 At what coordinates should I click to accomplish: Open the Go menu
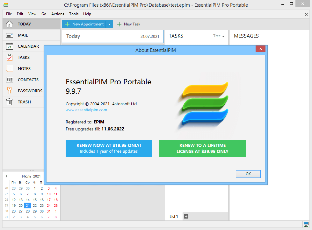point(44,14)
